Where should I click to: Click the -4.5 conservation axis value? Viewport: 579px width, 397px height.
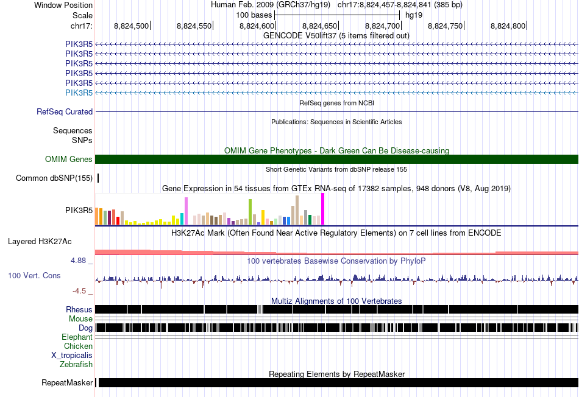pos(79,291)
